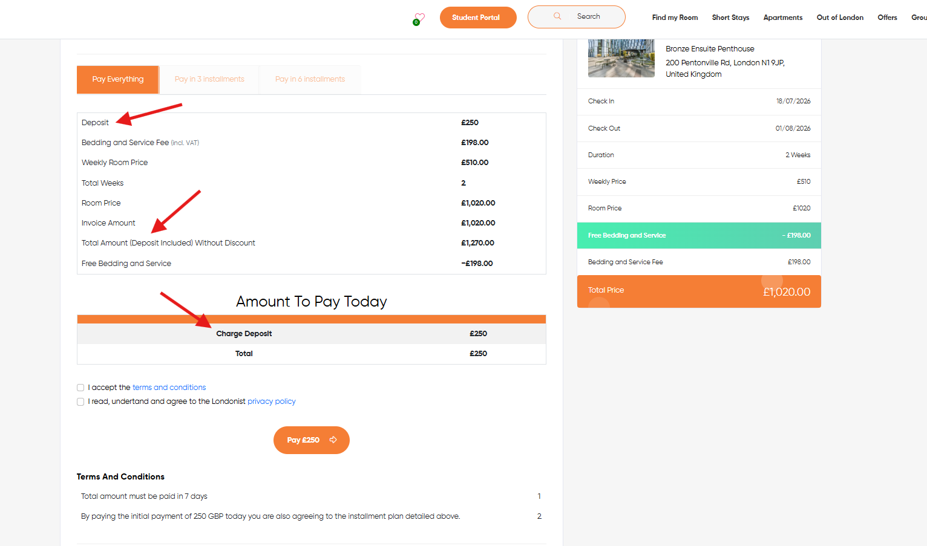The width and height of the screenshot is (927, 546).
Task: Tick the privacy policy agreement checkbox
Action: click(x=80, y=401)
